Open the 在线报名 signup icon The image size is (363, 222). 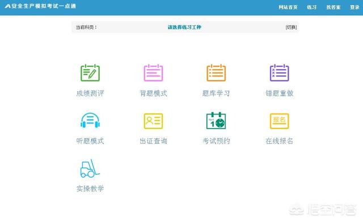280,121
